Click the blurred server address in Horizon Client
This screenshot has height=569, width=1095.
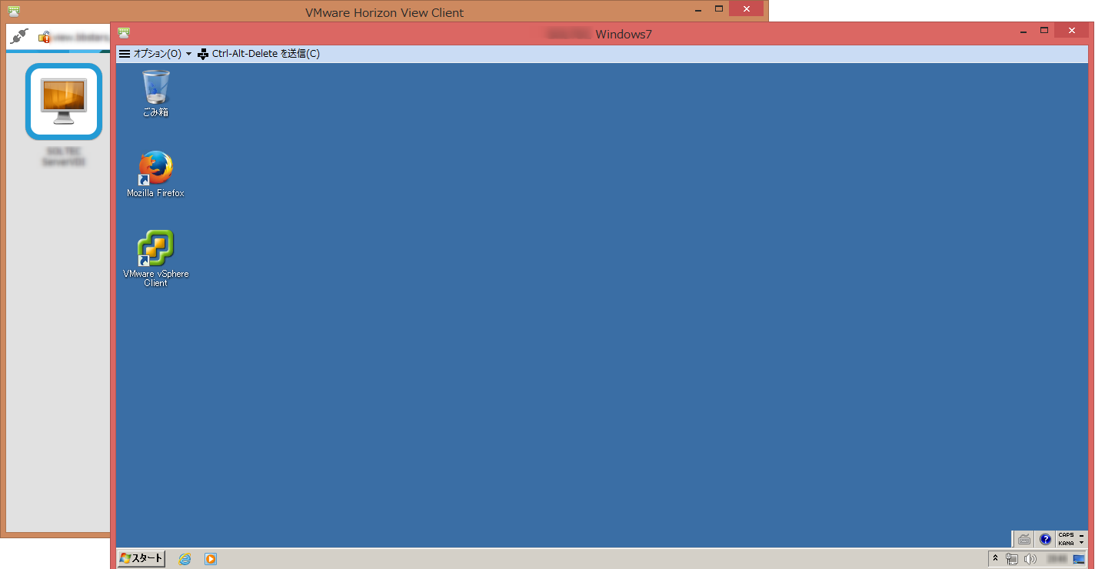pyautogui.click(x=81, y=36)
